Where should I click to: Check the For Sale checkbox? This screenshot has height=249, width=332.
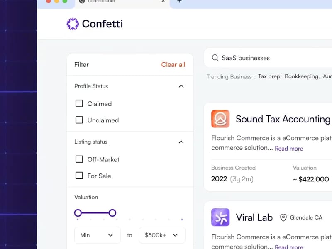(x=79, y=176)
